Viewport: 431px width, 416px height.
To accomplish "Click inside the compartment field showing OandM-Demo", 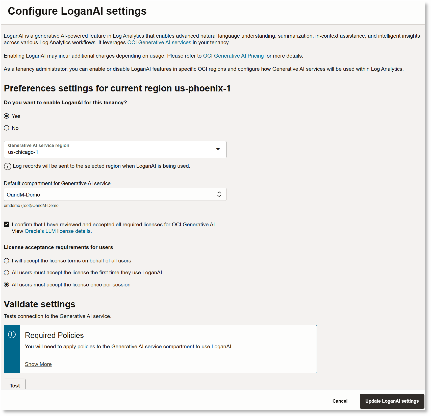I will pyautogui.click(x=101, y=194).
